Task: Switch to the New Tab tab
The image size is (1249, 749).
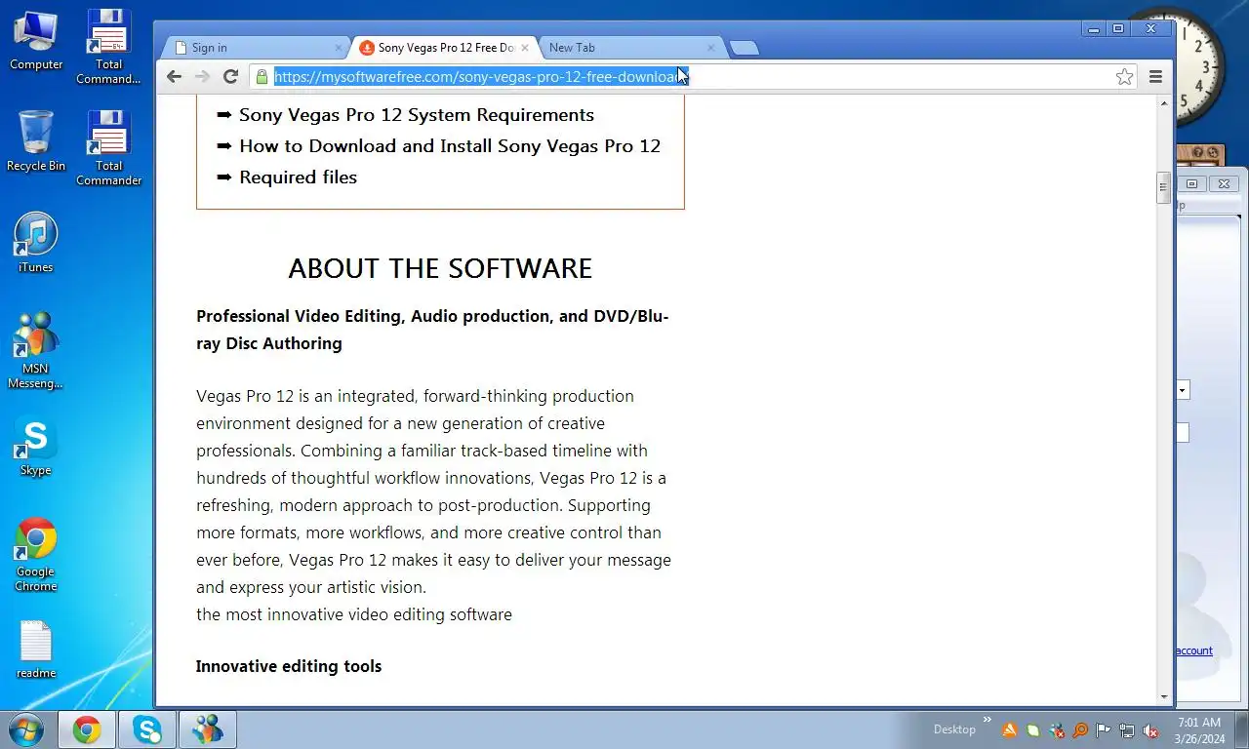Action: click(630, 47)
